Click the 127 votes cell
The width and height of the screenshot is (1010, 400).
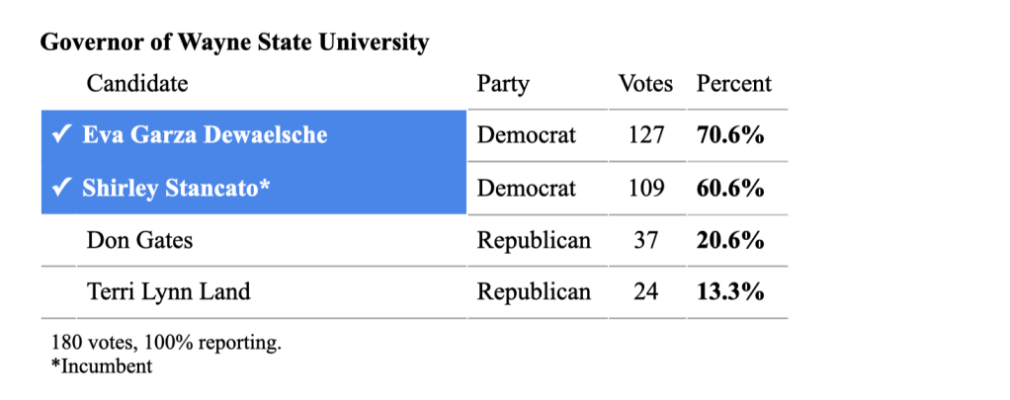(646, 135)
